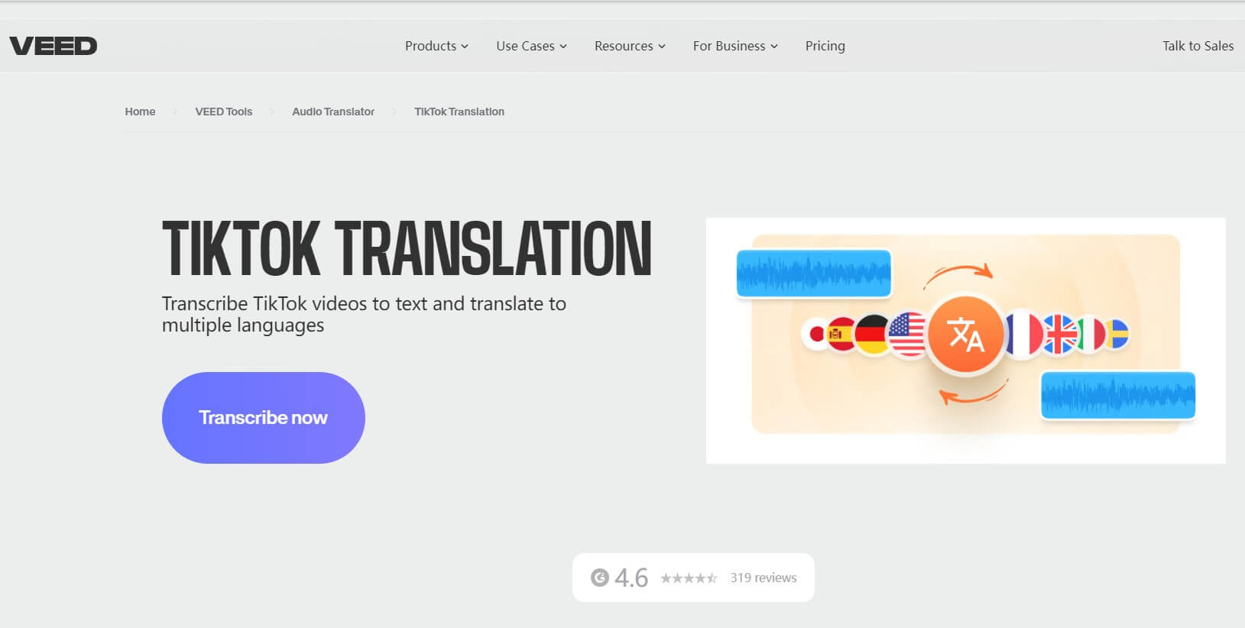Expand the Use Cases chevron arrow
The height and width of the screenshot is (628, 1245).
click(x=563, y=47)
